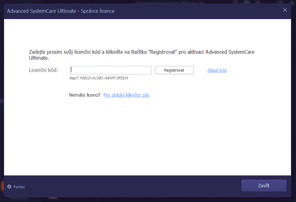This screenshot has width=296, height=202.
Task: Open the Pomoc help text link
Action: 19,187
